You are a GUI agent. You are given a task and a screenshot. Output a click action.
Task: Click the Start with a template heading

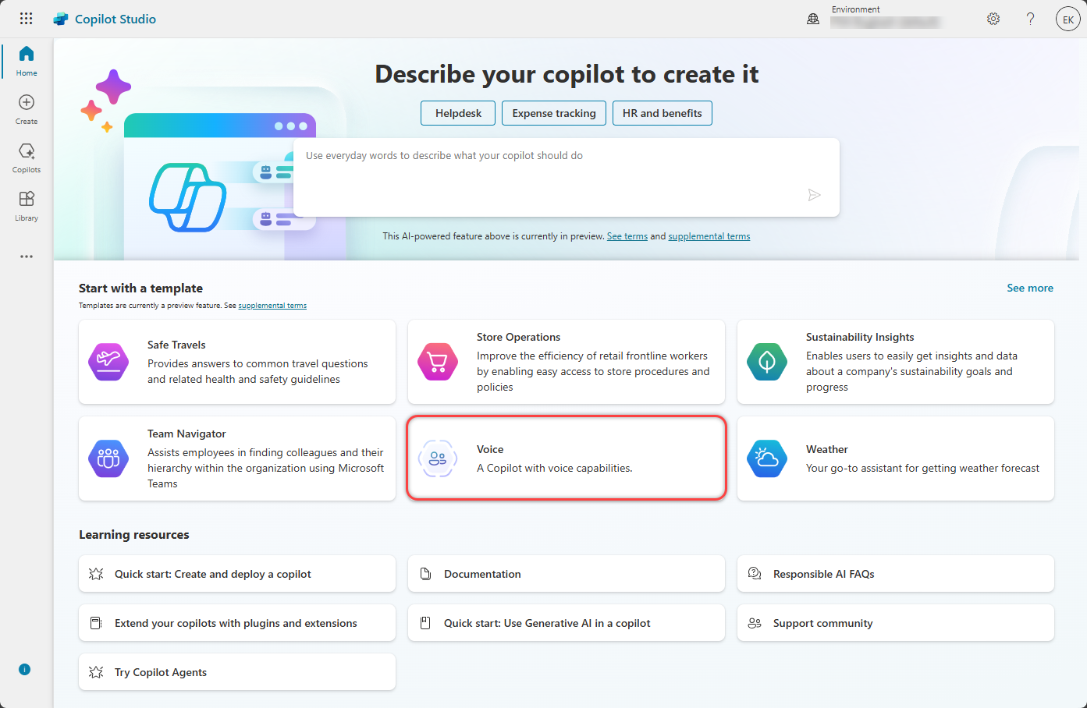(x=140, y=288)
